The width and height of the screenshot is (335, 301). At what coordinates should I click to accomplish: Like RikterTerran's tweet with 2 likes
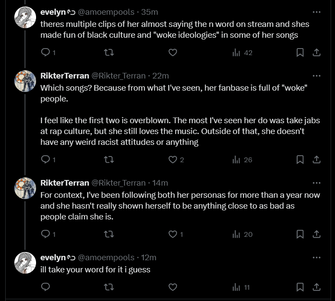(173, 160)
